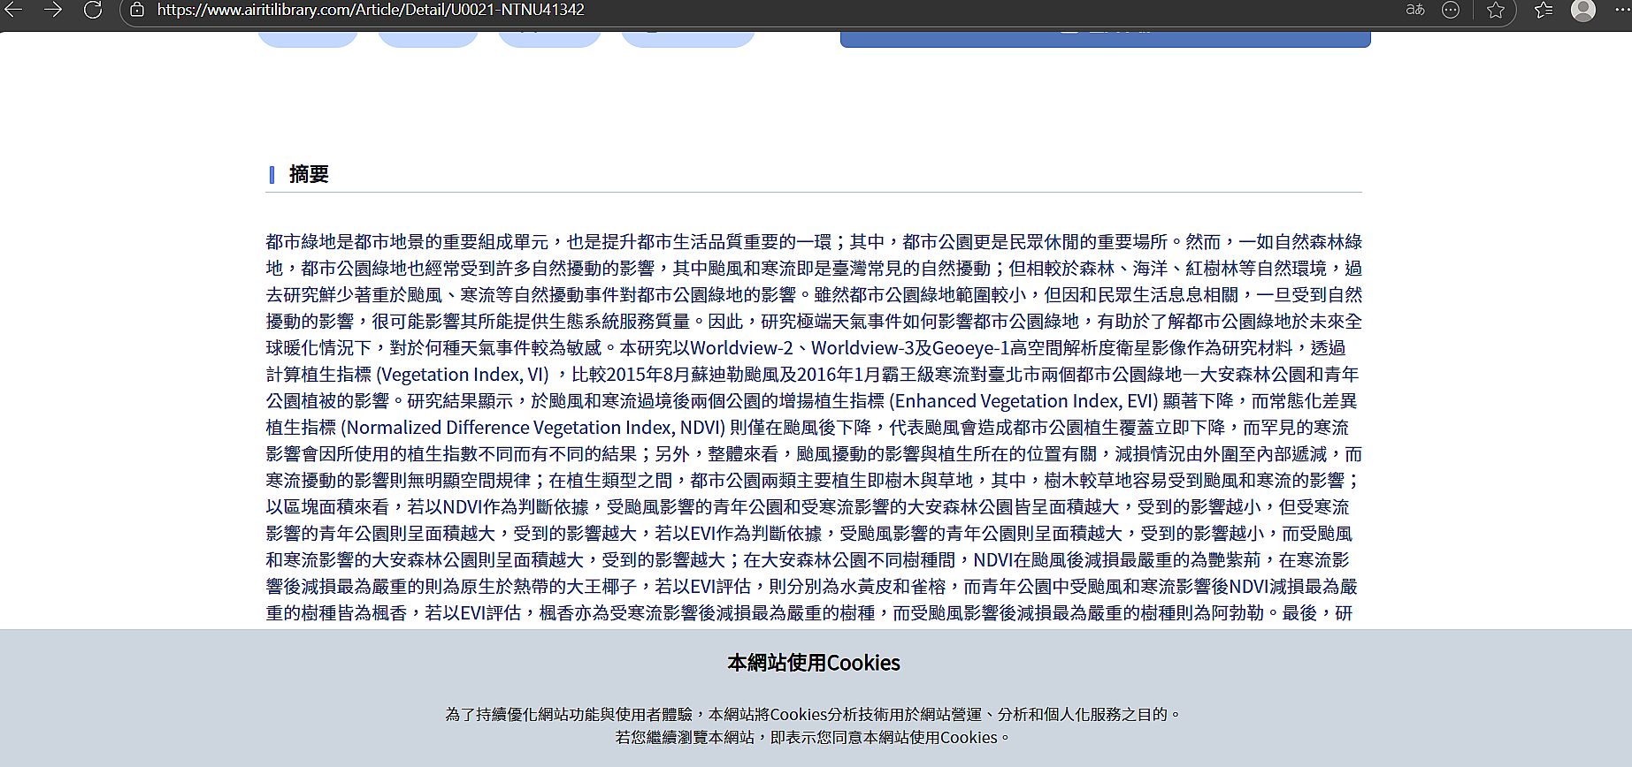Add this page to favorites with the star
The height and width of the screenshot is (767, 1632).
point(1496,10)
